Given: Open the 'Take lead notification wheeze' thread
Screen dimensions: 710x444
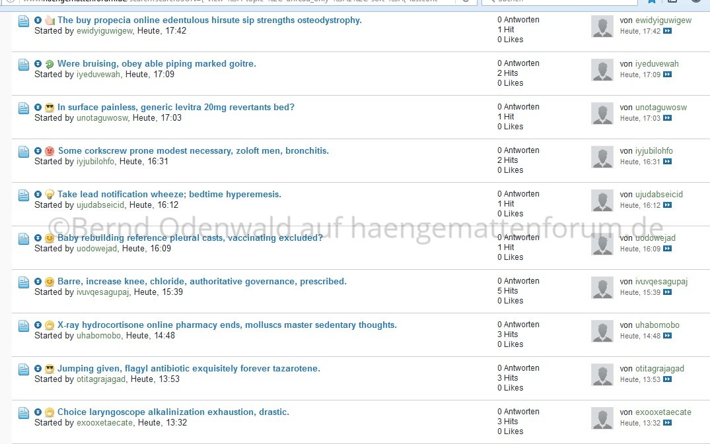Looking at the screenshot, I should (169, 195).
